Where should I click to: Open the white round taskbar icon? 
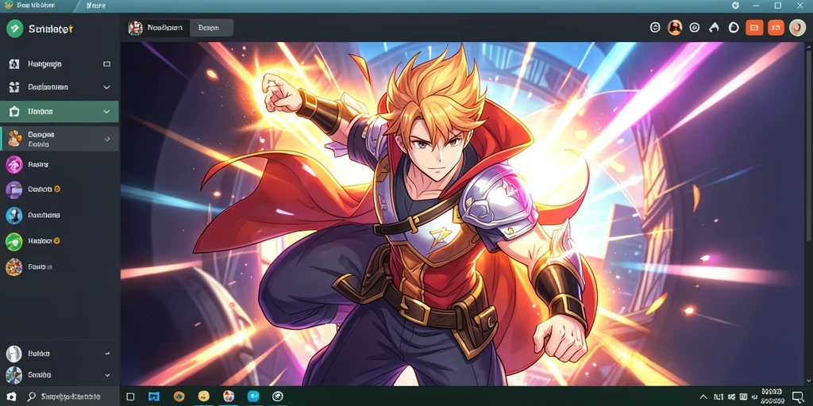[x=278, y=396]
